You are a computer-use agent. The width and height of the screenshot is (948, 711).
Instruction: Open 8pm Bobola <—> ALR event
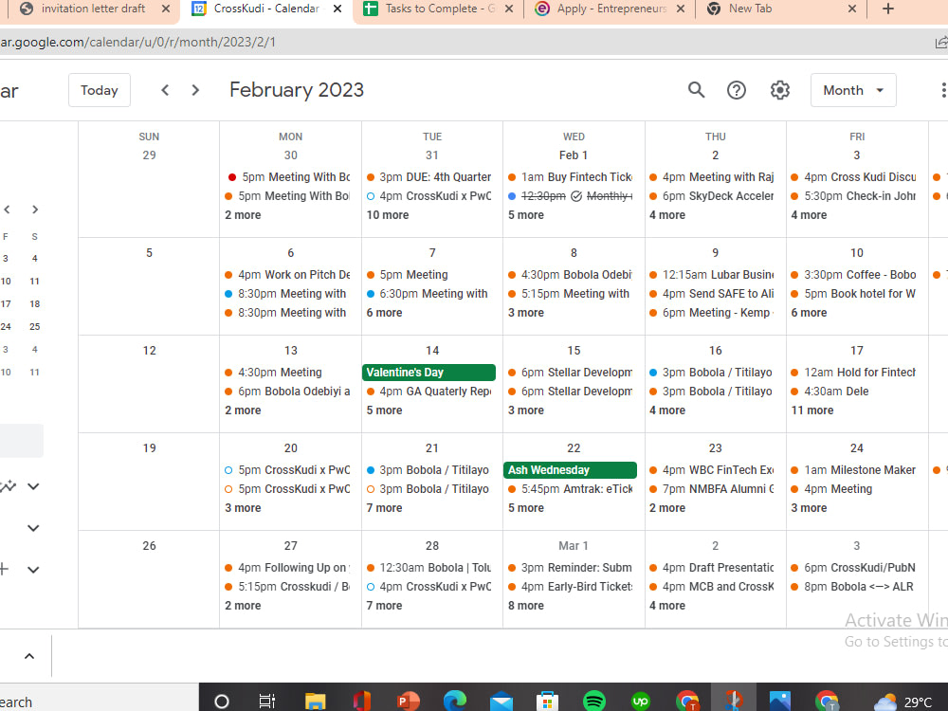pos(853,587)
